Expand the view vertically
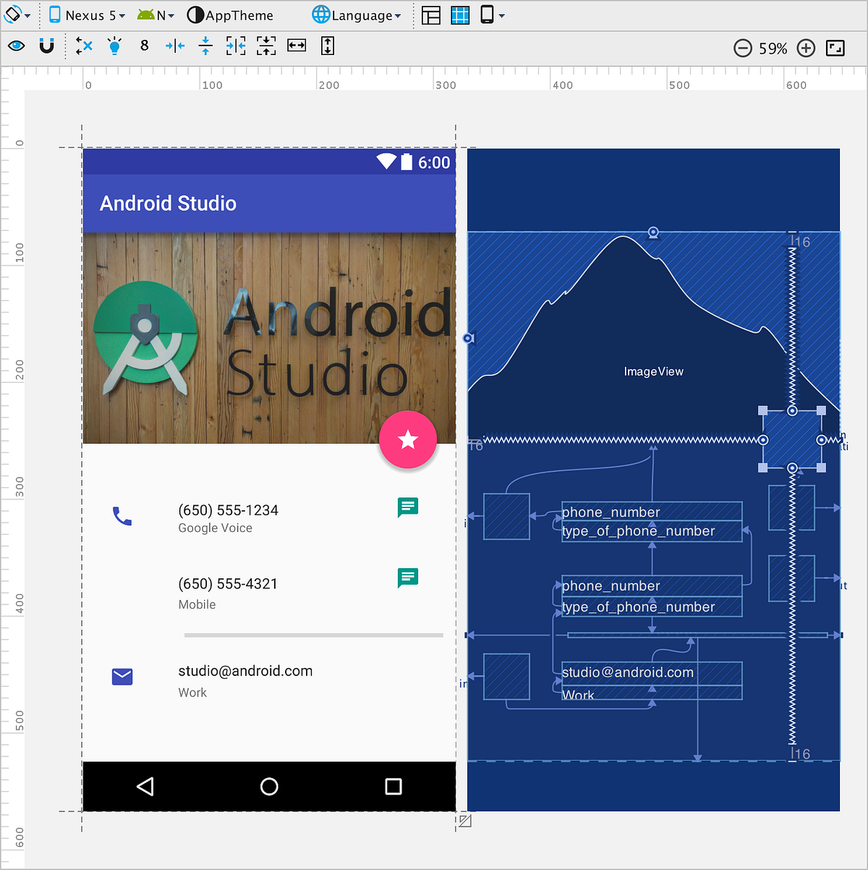 (327, 46)
